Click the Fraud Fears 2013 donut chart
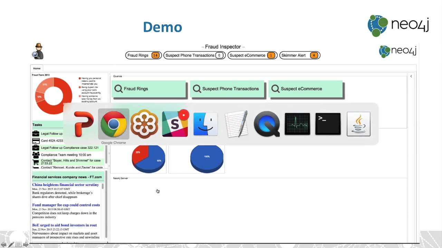442x248 pixels. point(53,96)
